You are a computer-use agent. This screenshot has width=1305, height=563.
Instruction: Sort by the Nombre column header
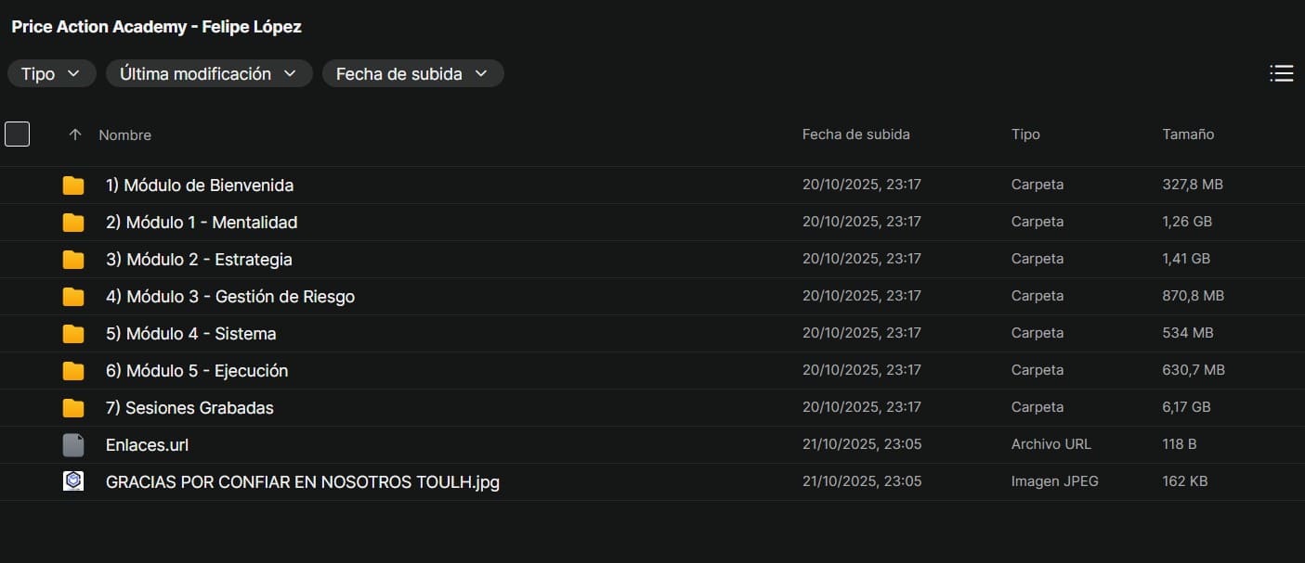coord(124,135)
